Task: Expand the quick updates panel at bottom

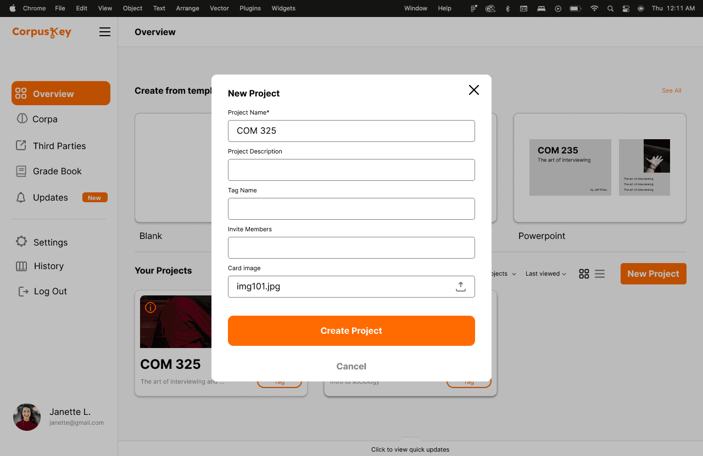Action: pos(410,449)
